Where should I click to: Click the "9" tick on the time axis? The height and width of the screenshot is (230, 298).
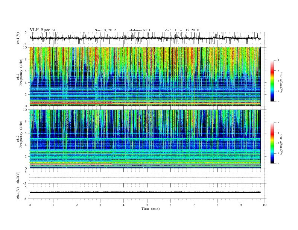(x=241, y=205)
